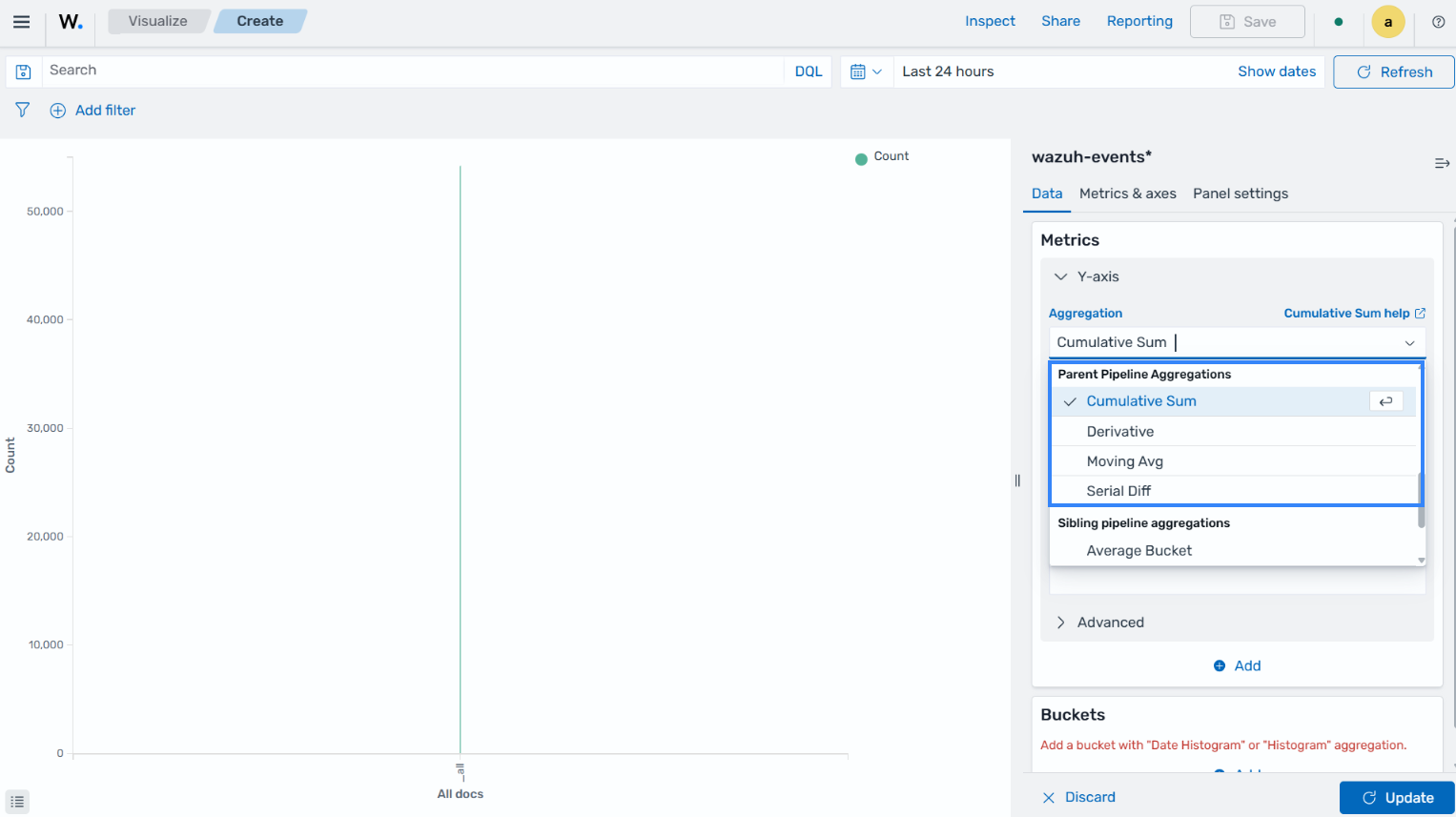
Task: Toggle the Aggregation combo box arrow
Action: [x=1409, y=343]
